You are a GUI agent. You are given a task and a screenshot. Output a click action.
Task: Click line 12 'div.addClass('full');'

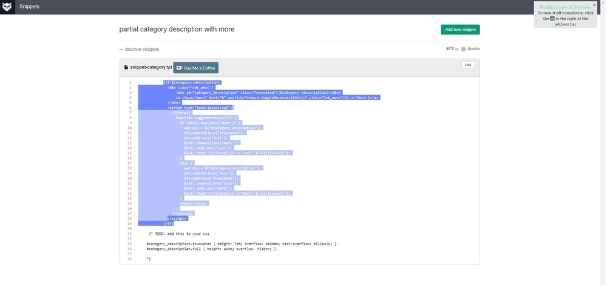point(206,138)
